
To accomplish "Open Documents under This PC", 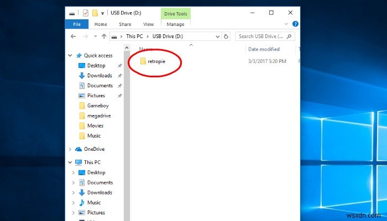I will pyautogui.click(x=100, y=182).
